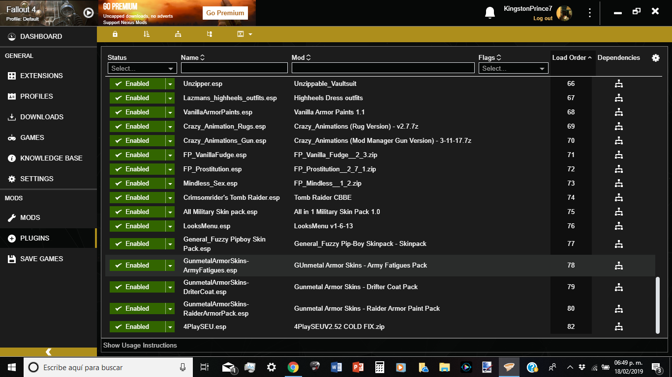Open dependencies icon for Unzipper.esp

pos(619,84)
